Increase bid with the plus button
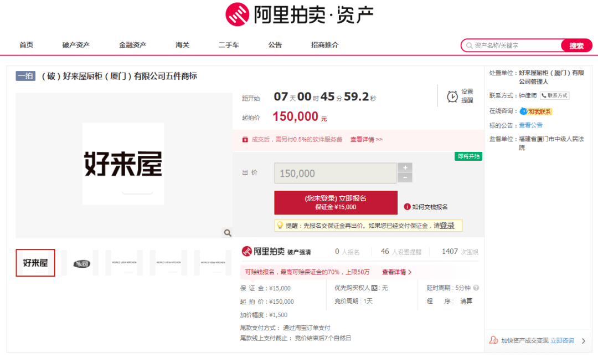This screenshot has width=598, height=357. click(x=405, y=167)
